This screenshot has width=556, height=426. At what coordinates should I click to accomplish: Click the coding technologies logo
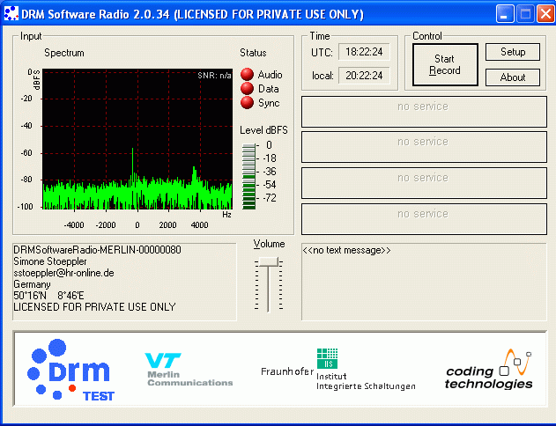[x=489, y=370]
